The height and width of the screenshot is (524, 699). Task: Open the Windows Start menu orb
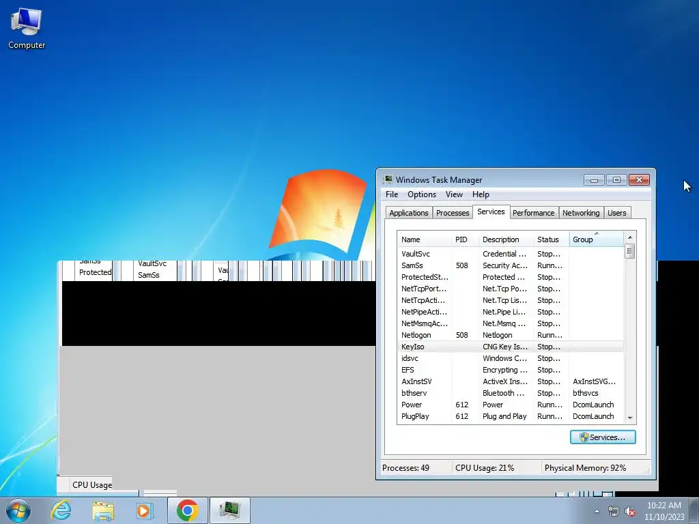coord(18,510)
